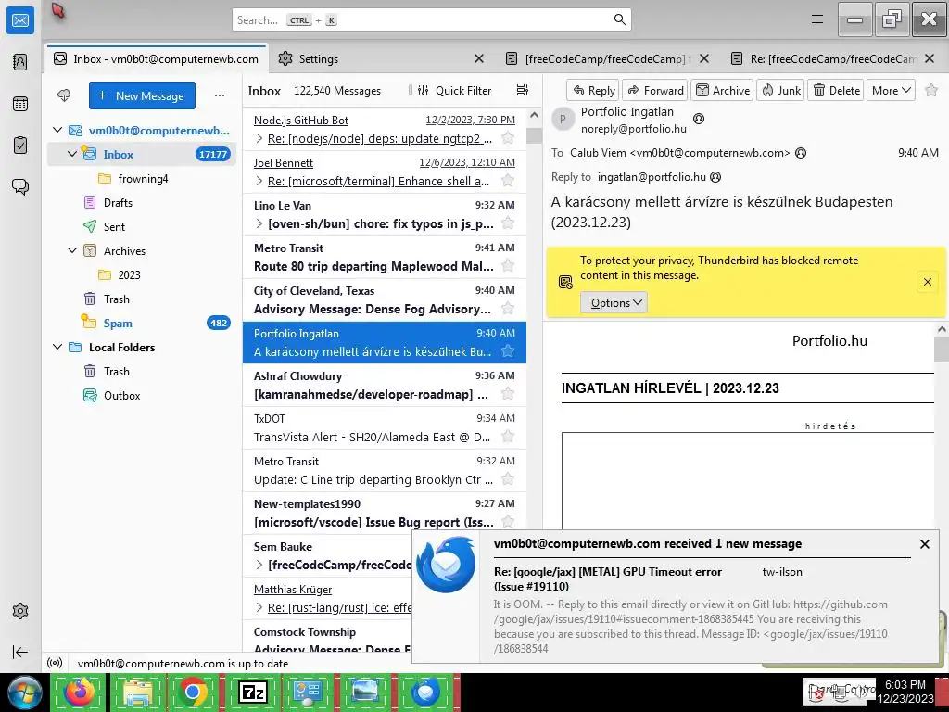Open the Tasks space

[20, 146]
